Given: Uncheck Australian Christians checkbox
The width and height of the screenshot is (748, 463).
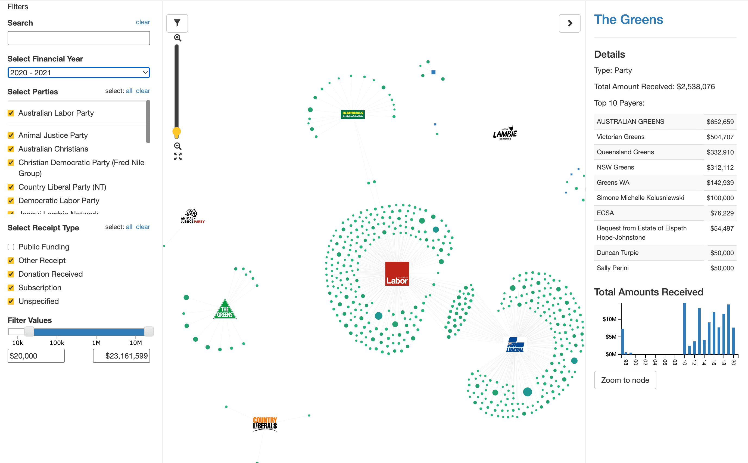Looking at the screenshot, I should point(11,149).
